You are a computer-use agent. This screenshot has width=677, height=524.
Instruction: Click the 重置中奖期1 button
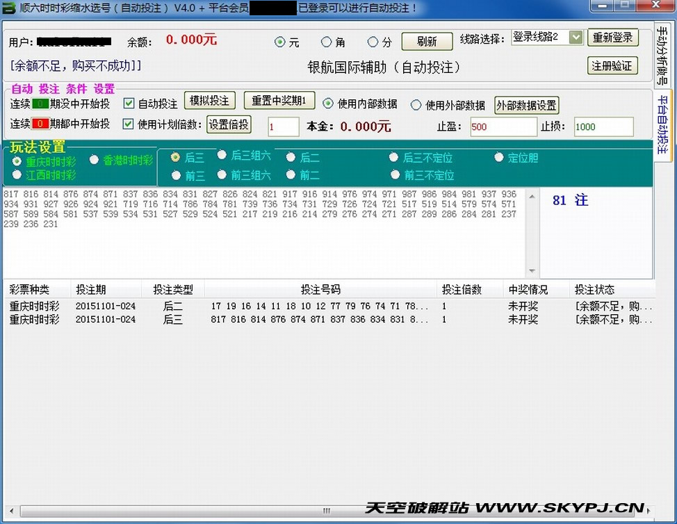point(279,101)
